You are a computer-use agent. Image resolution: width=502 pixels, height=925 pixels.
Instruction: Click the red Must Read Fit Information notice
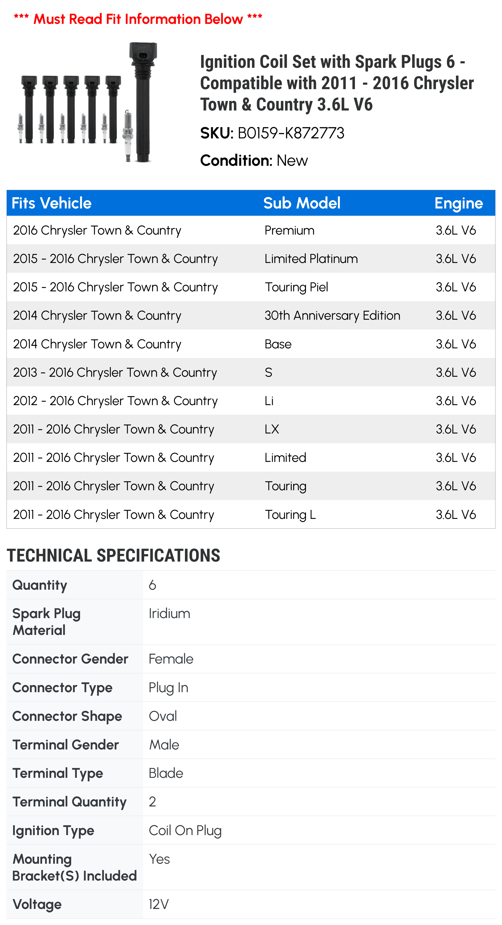(x=138, y=19)
